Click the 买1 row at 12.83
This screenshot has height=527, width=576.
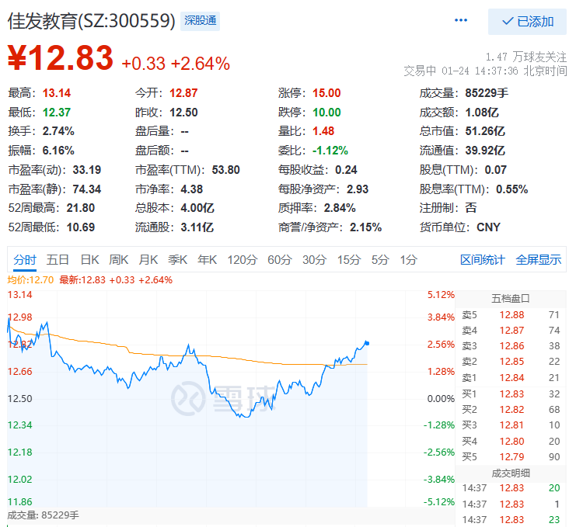pos(511,394)
